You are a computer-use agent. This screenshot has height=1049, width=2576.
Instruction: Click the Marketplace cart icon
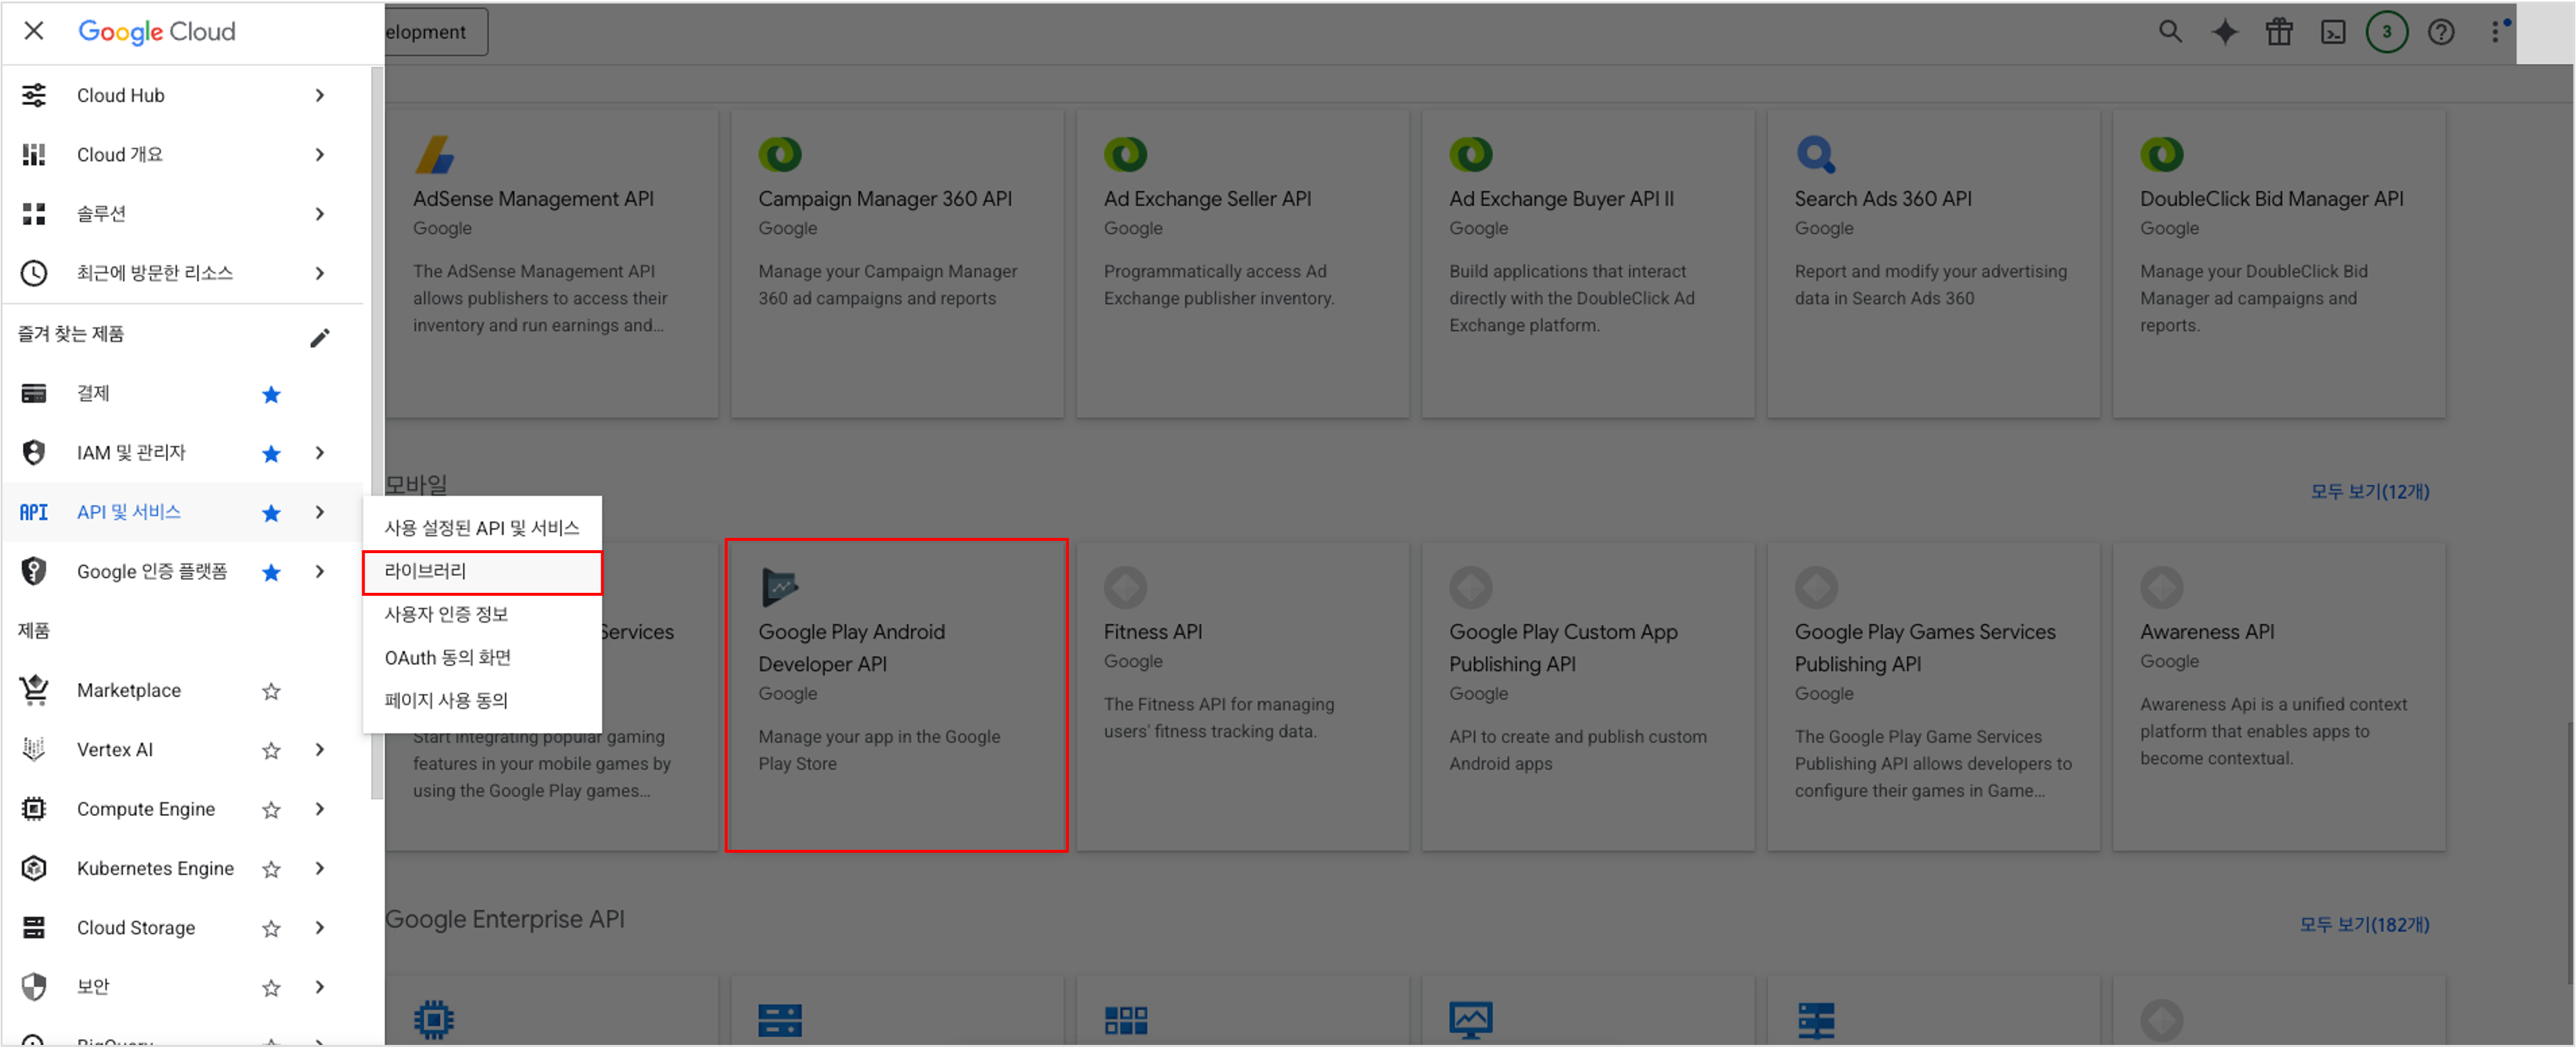click(x=34, y=690)
